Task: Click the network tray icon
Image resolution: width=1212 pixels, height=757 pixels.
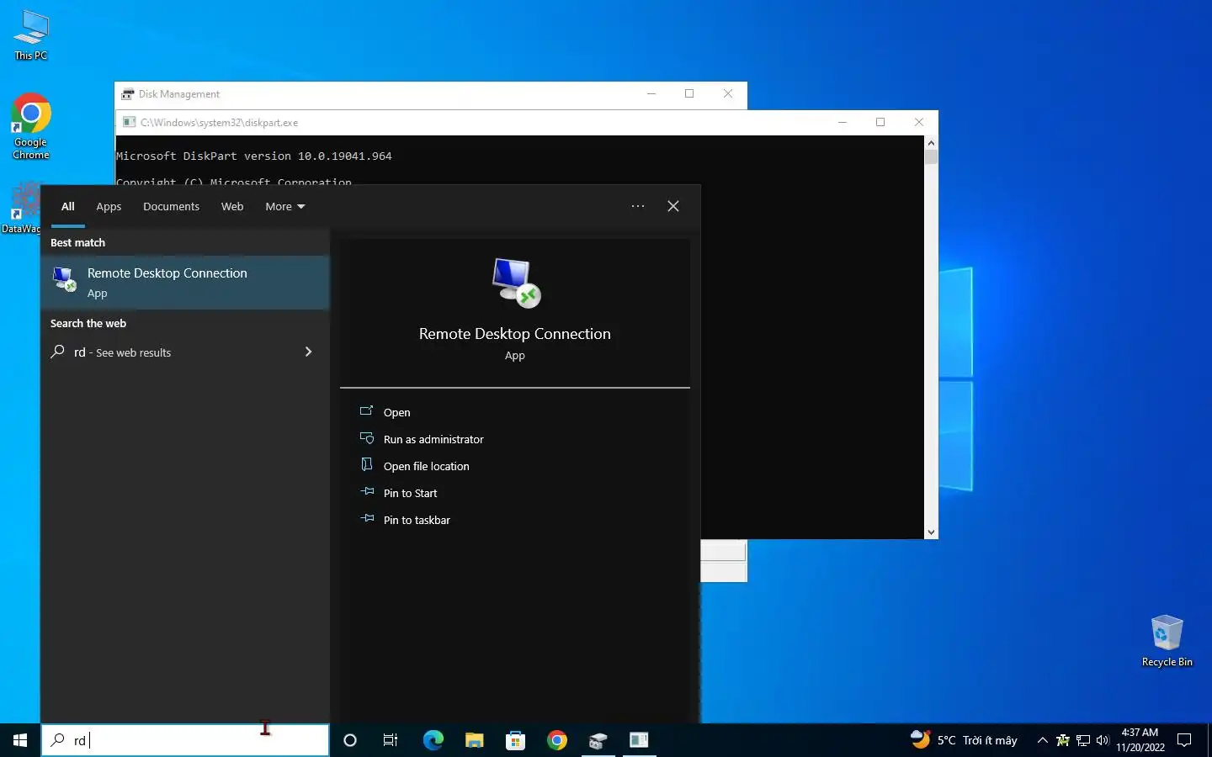Action: [x=1083, y=740]
